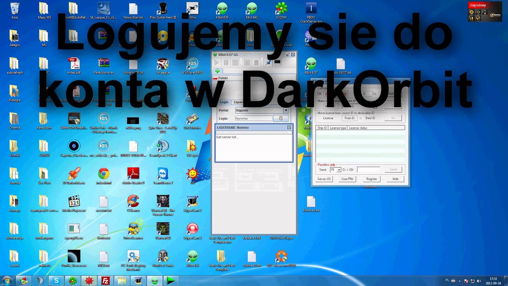This screenshot has width=508, height=286.
Task: Select the Adobe Reader 9 desktop icon
Action: coord(133,176)
